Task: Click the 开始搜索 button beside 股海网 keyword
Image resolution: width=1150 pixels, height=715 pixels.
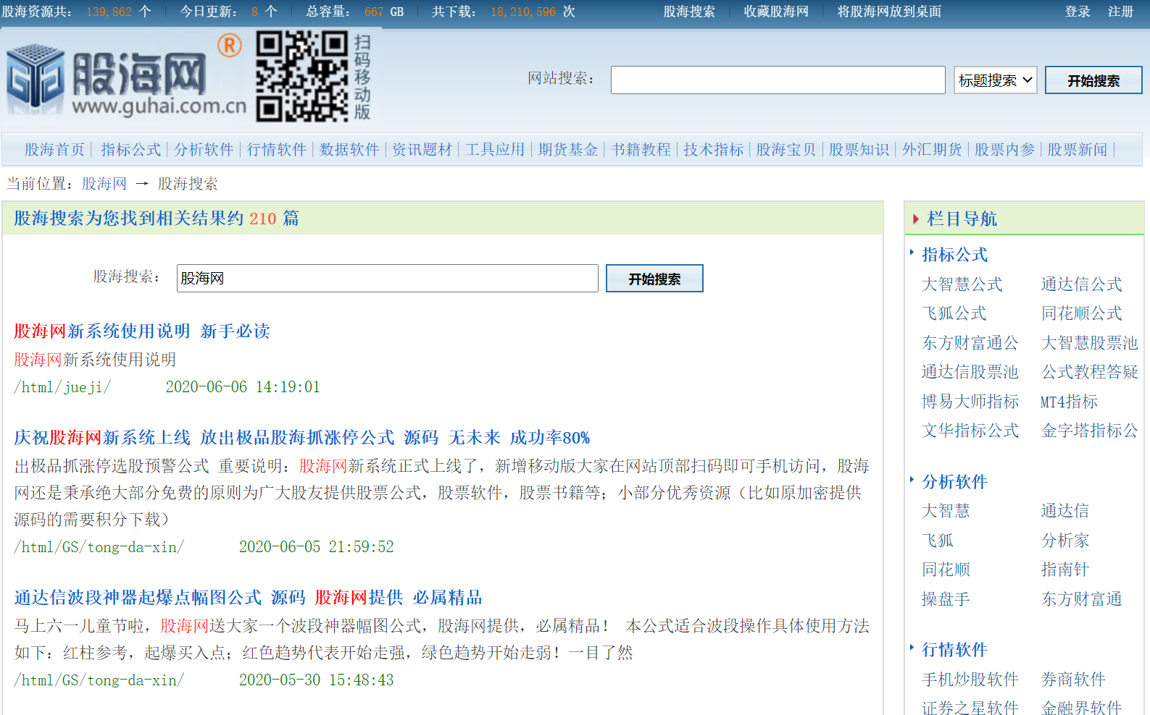Action: pyautogui.click(x=654, y=279)
